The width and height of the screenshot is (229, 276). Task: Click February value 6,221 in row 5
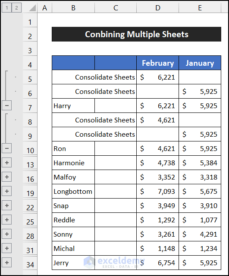pos(157,77)
